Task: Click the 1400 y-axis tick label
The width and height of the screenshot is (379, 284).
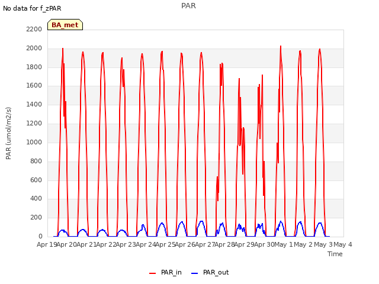Action: coord(34,105)
